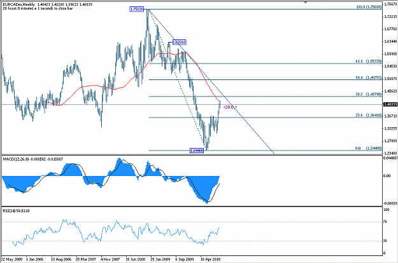
Task: Click the highlighted current price on price axis
Action: pos(390,104)
